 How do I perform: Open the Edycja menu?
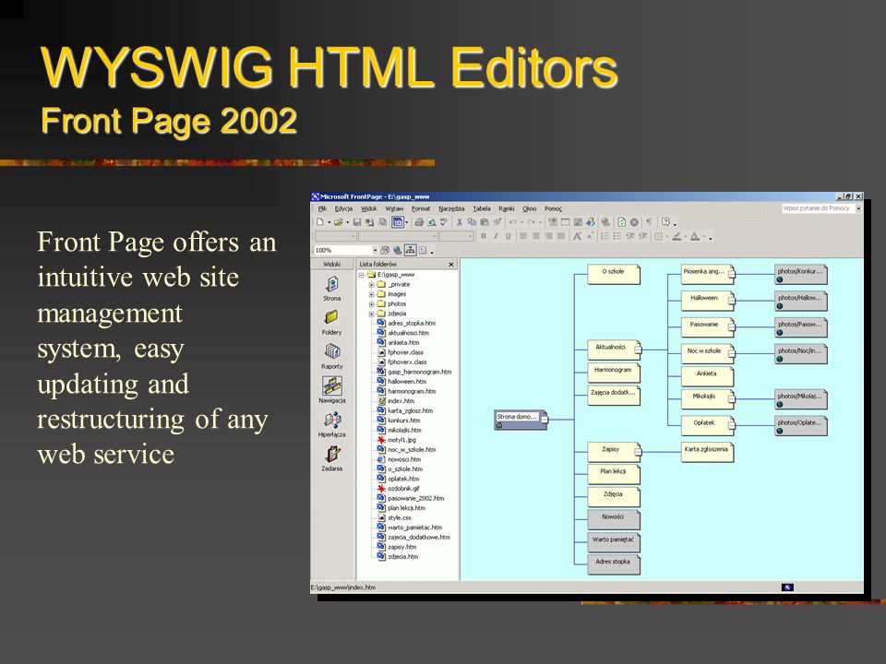tap(343, 208)
